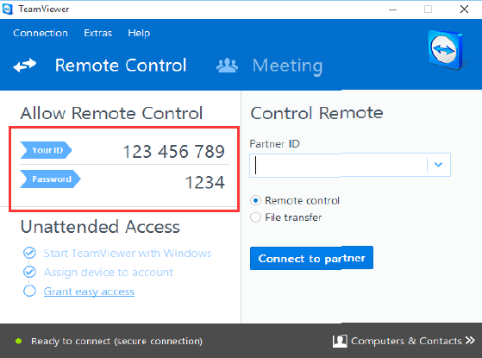Click Start TeamViewer with Windows text

[128, 253]
